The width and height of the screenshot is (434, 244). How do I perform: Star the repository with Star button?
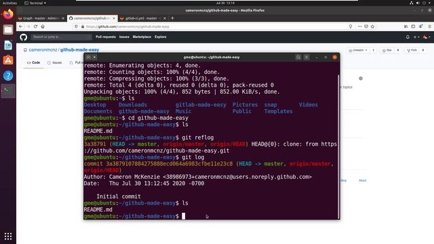(x=387, y=50)
